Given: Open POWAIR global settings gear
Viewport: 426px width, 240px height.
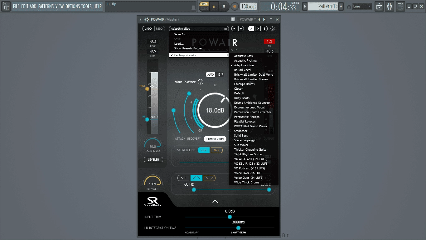Looking at the screenshot, I should pos(273,29).
